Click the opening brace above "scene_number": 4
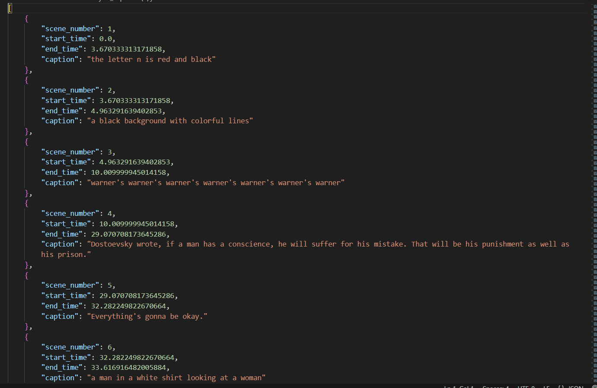 [x=27, y=203]
